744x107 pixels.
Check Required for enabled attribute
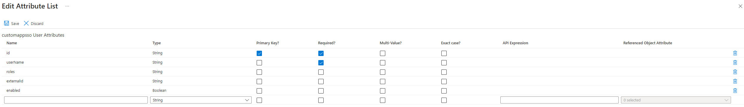321,91
